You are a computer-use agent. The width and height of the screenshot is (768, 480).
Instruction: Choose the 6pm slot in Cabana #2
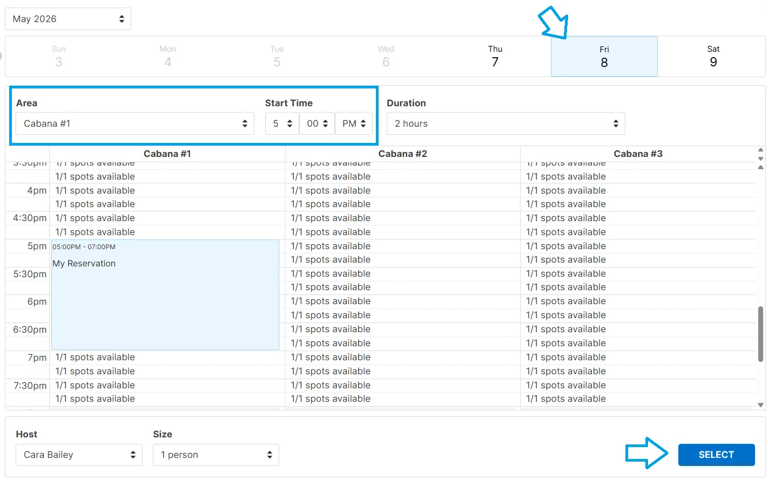click(403, 301)
